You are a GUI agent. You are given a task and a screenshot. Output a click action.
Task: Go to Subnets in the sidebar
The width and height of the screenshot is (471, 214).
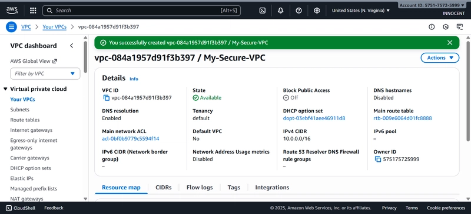(19, 110)
